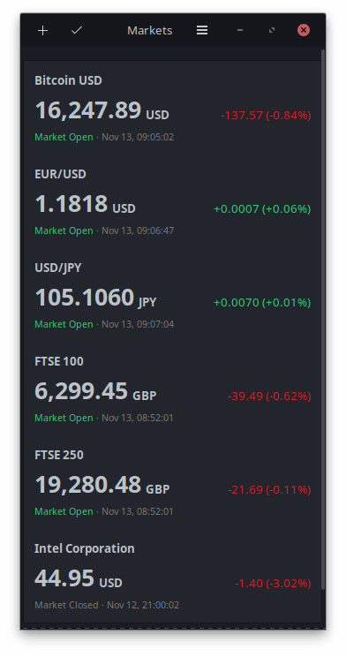Click Intel Market Closed status text
Screen dimensions: 346x657
[x=66, y=605]
